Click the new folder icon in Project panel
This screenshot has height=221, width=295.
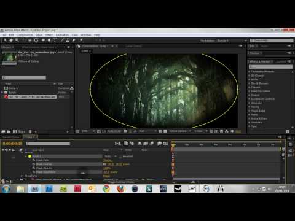pos(9,131)
